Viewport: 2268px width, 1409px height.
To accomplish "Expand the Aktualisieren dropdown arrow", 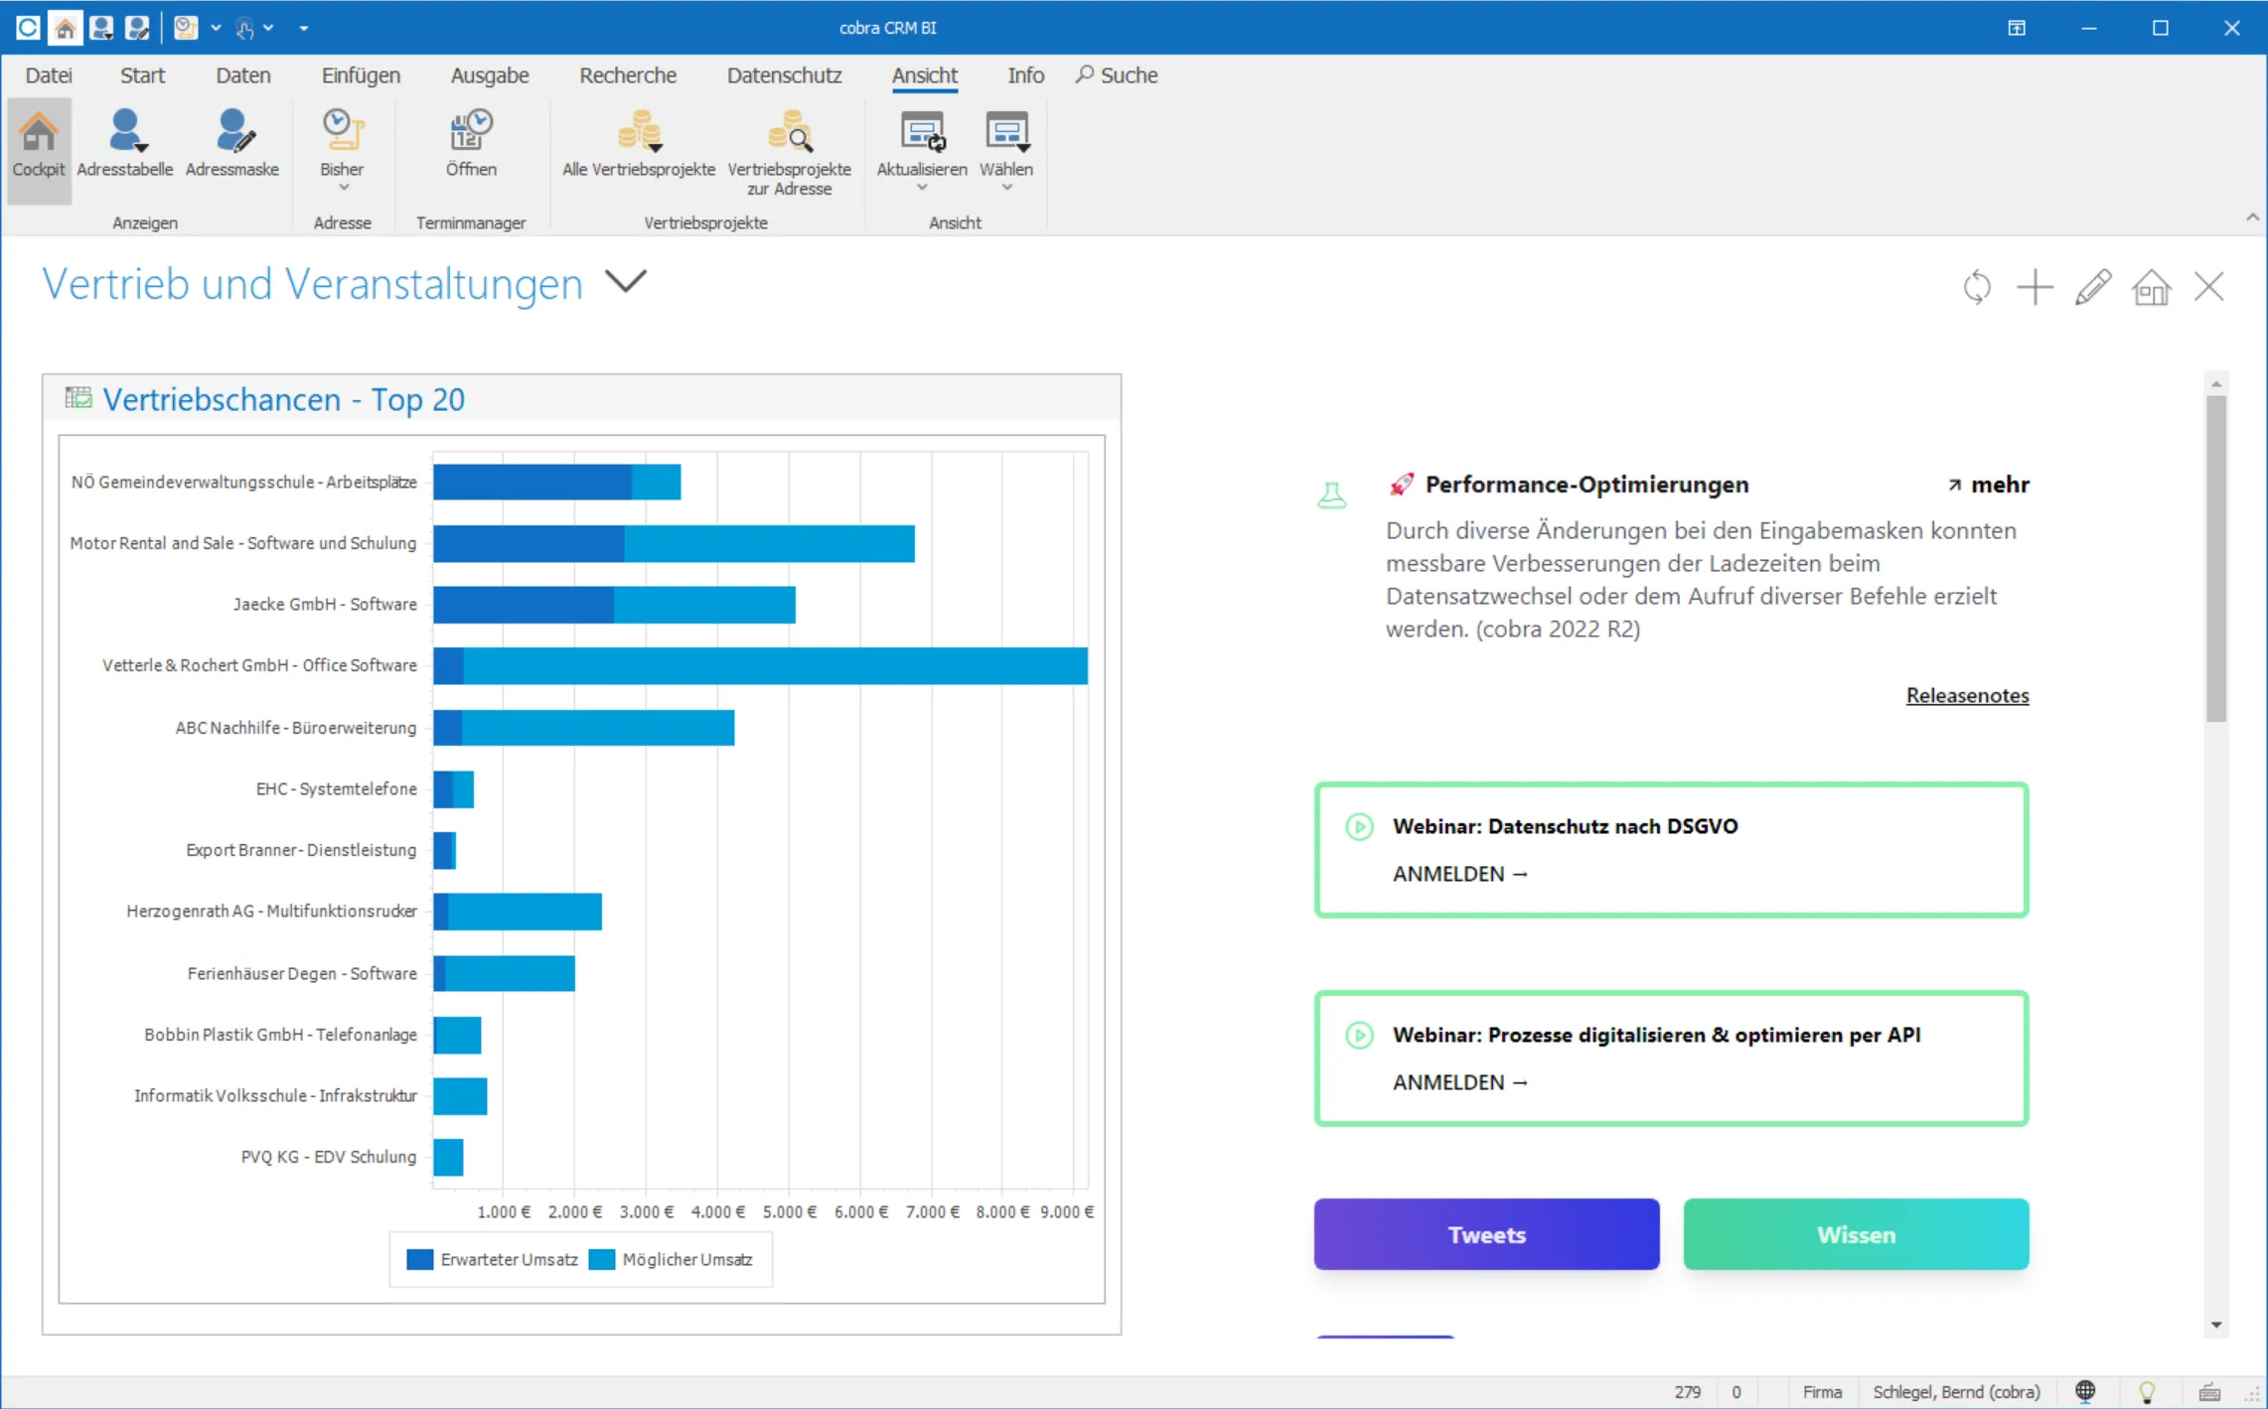I will (x=922, y=188).
